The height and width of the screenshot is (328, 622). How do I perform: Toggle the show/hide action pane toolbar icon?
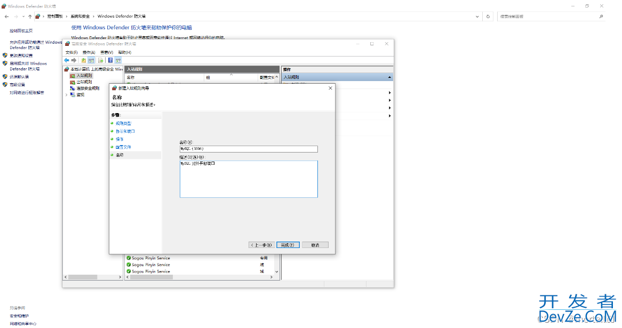tap(118, 60)
